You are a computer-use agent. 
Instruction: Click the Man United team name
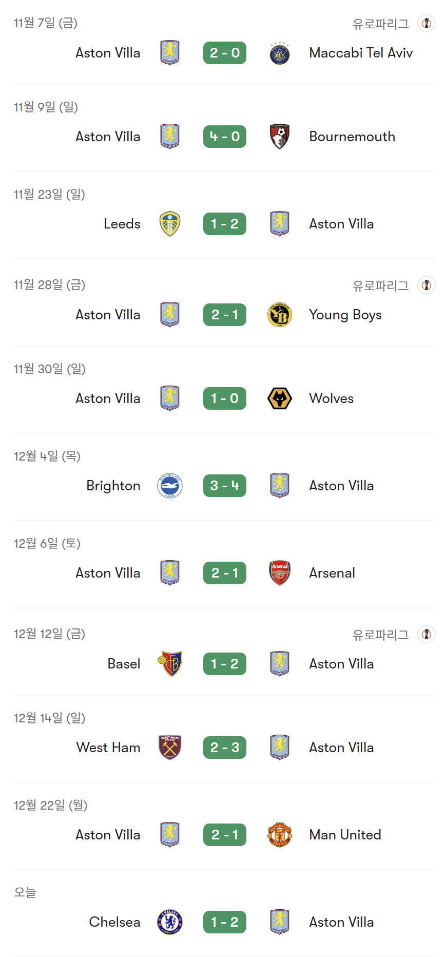345,835
